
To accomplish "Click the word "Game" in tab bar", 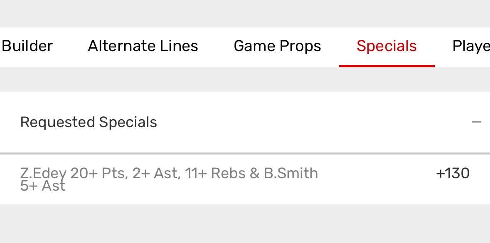I will 254,46.
